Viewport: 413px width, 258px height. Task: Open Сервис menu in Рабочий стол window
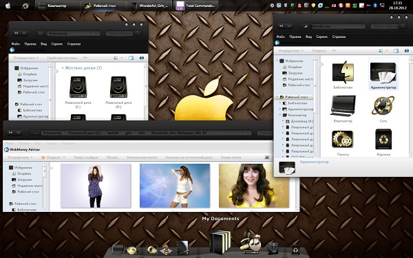click(x=322, y=36)
